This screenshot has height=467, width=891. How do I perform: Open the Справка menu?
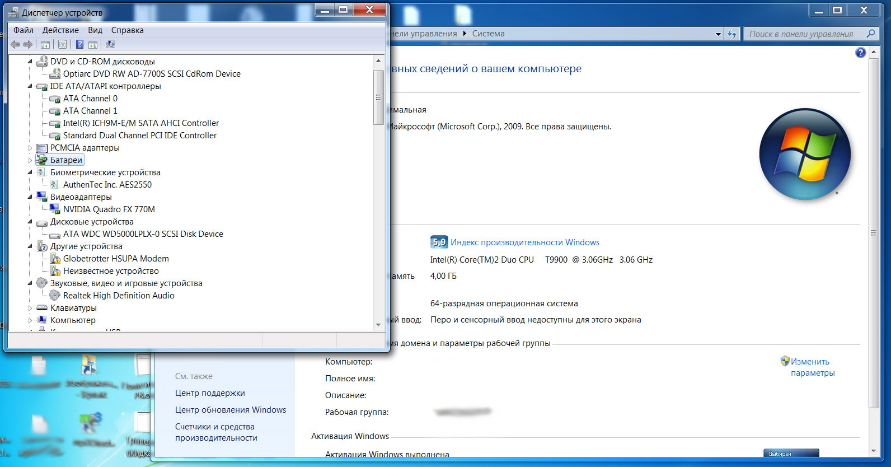(x=128, y=30)
